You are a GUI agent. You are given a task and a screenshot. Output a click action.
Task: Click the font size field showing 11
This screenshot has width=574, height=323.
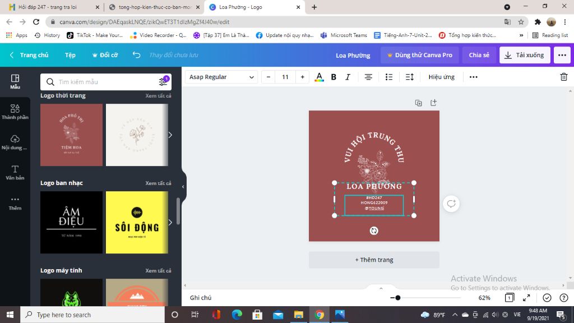point(285,77)
